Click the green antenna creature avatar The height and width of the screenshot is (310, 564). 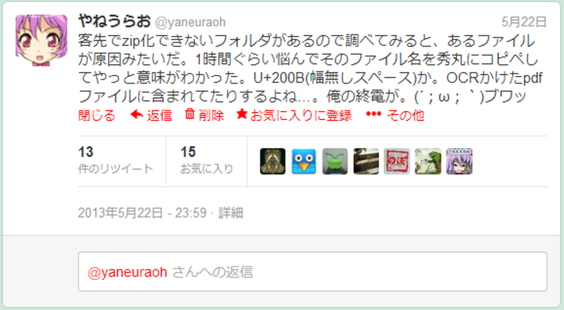335,161
